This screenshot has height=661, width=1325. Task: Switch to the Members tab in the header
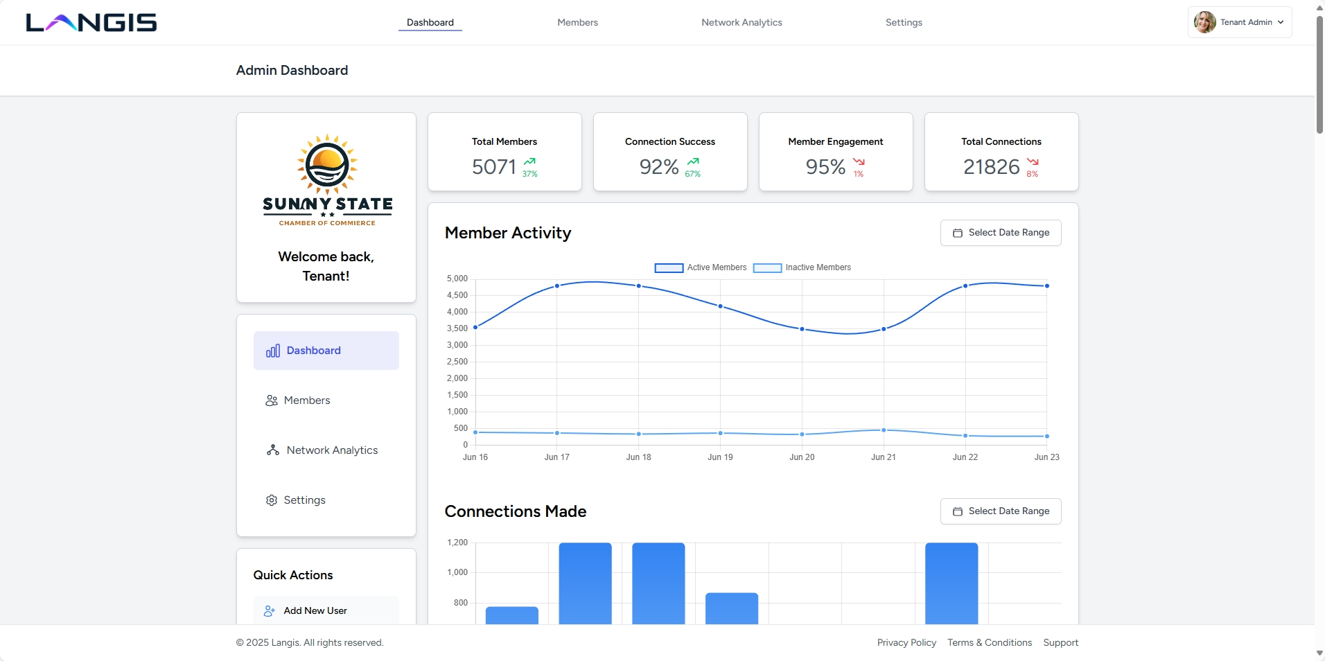(577, 22)
